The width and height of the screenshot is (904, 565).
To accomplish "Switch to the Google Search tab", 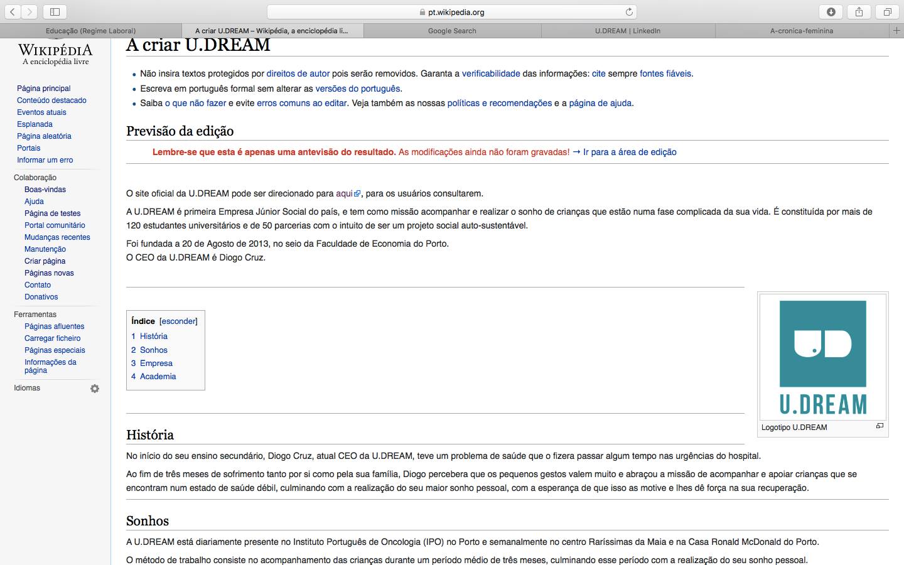I will 452,31.
